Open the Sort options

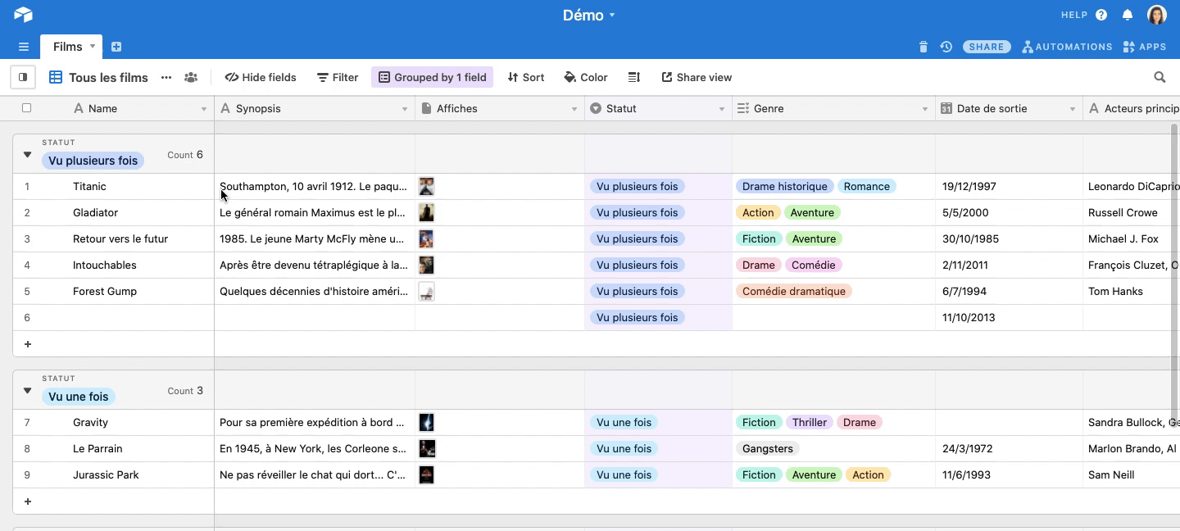(526, 77)
